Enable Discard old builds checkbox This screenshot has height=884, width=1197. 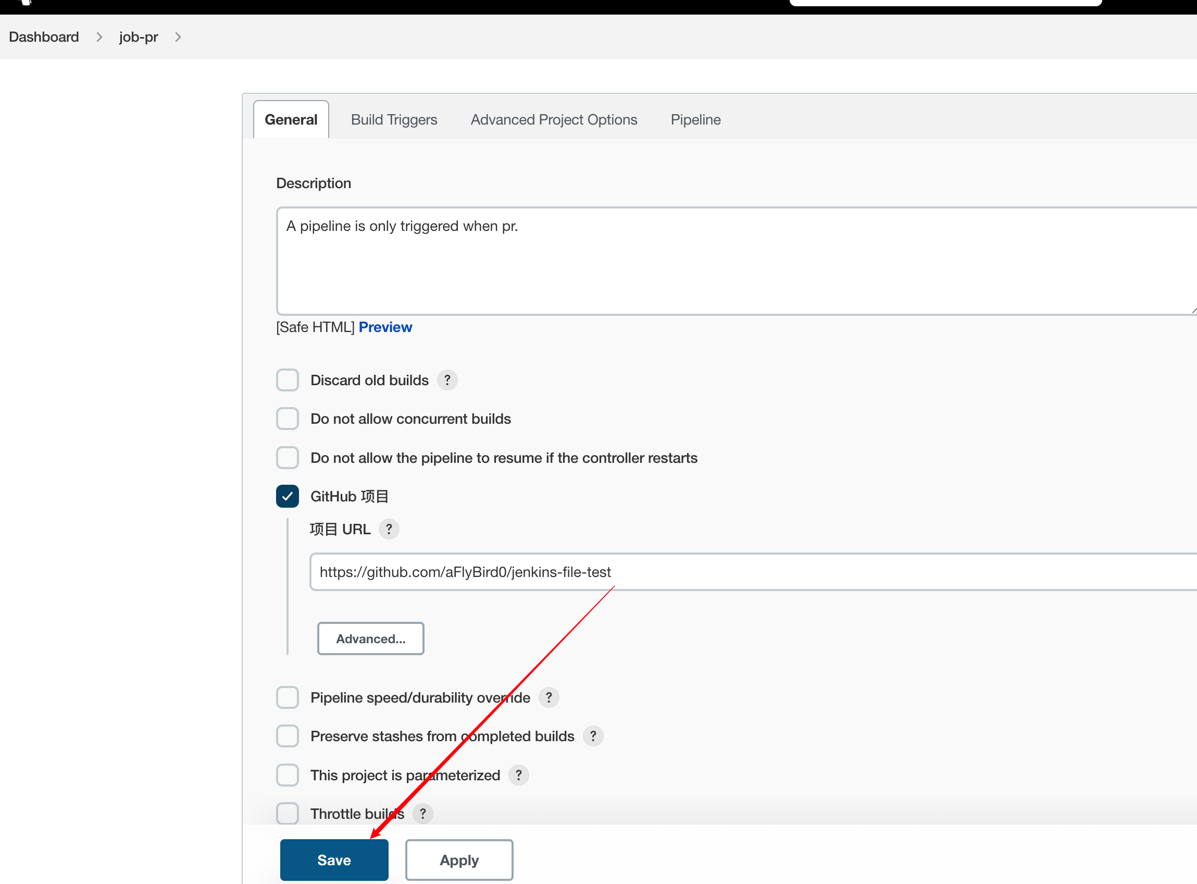[288, 380]
